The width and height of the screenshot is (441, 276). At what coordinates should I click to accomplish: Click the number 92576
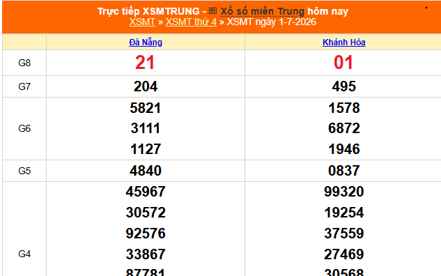tap(146, 233)
